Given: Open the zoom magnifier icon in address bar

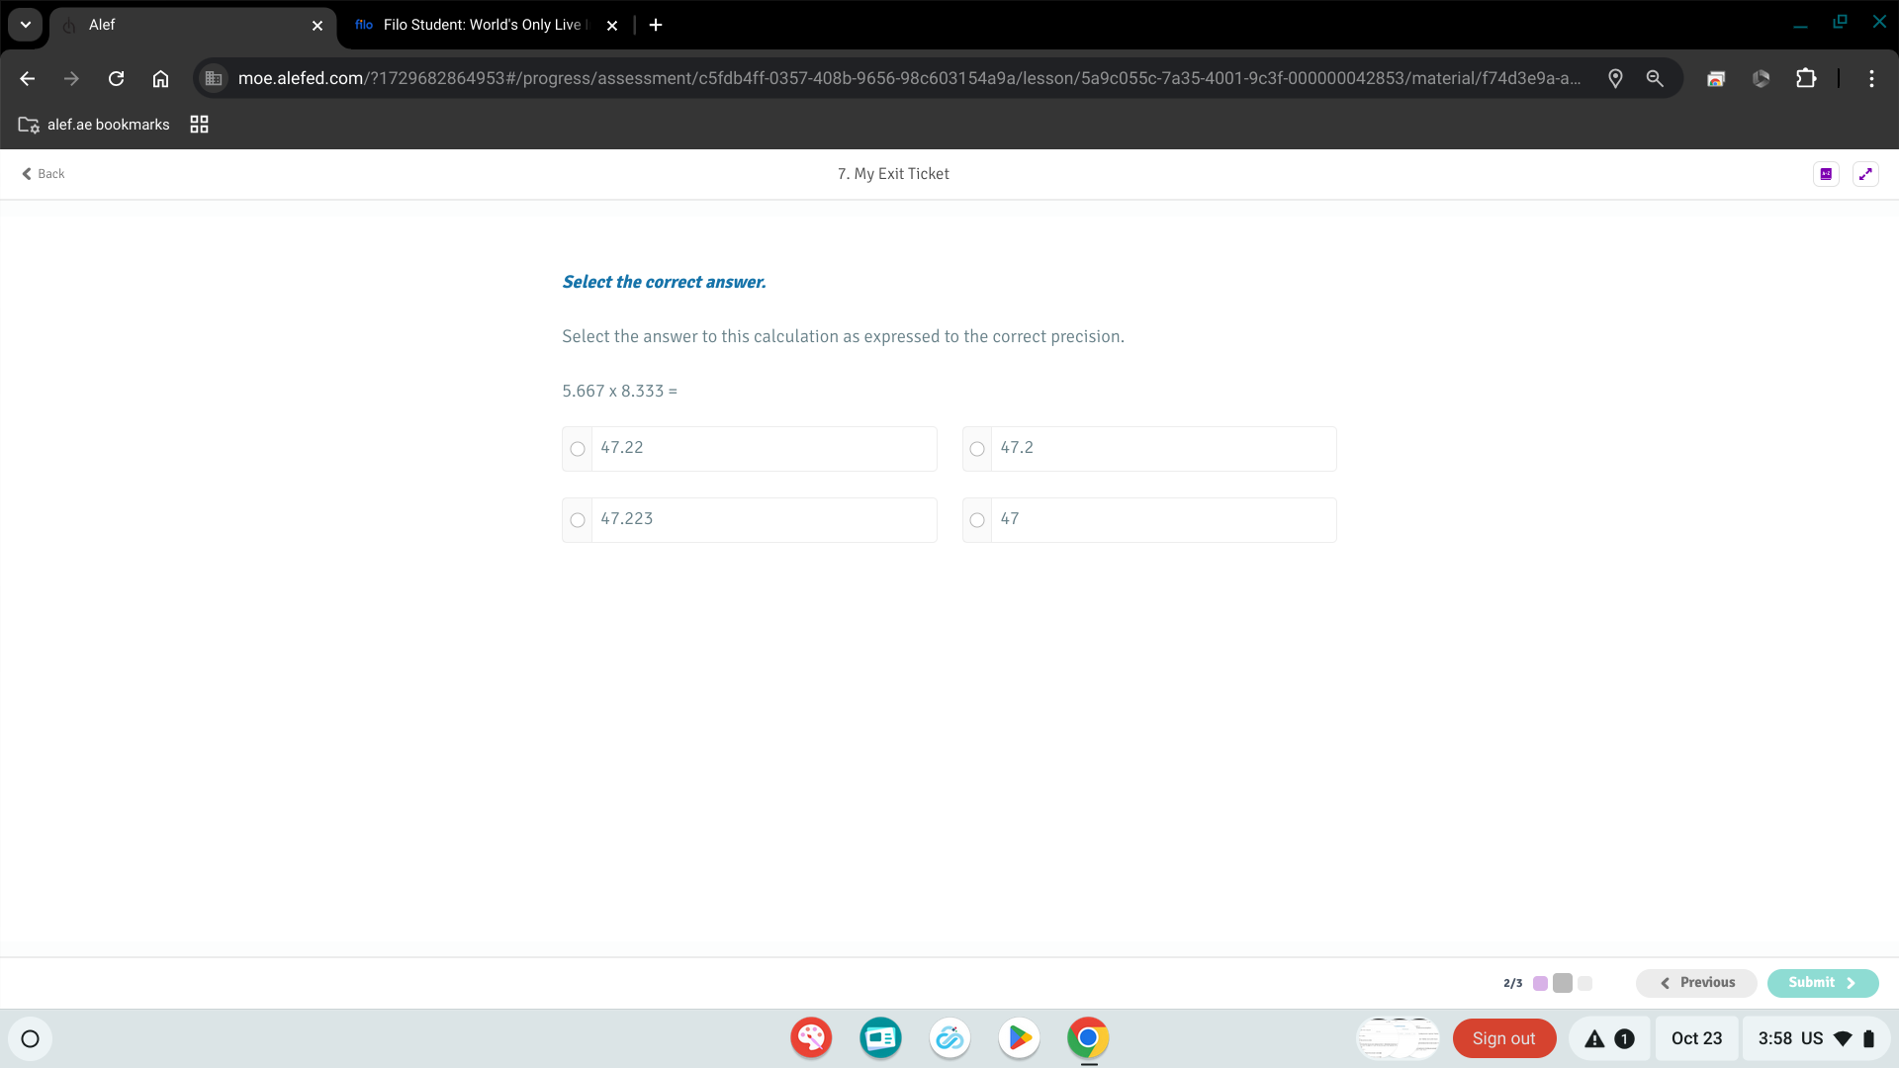Looking at the screenshot, I should 1655,78.
